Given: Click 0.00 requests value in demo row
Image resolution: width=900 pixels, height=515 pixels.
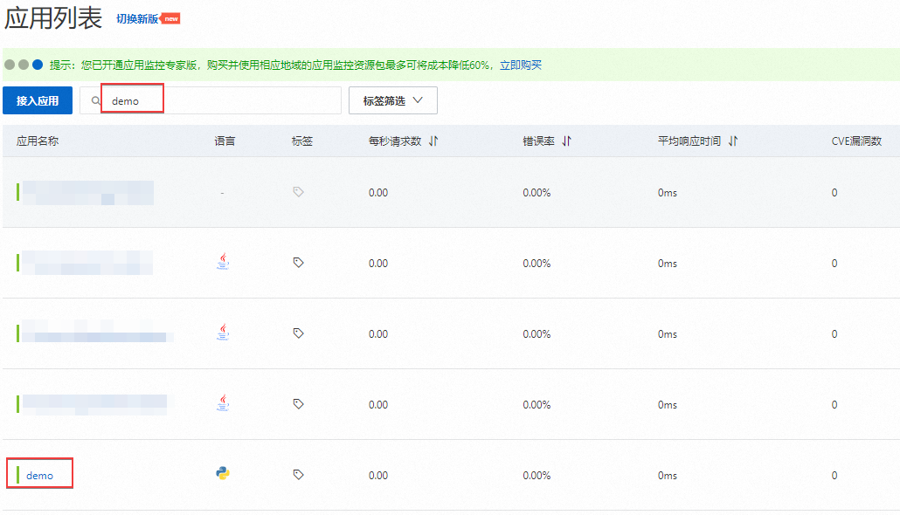Looking at the screenshot, I should pyautogui.click(x=378, y=476).
